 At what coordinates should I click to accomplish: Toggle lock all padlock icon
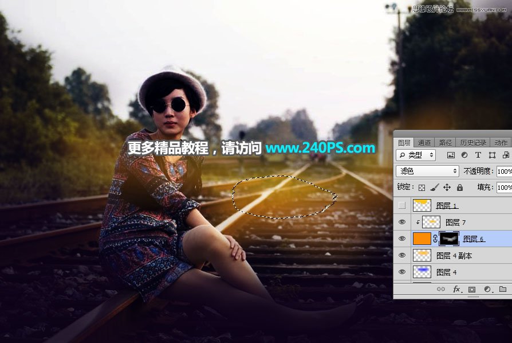click(x=460, y=188)
